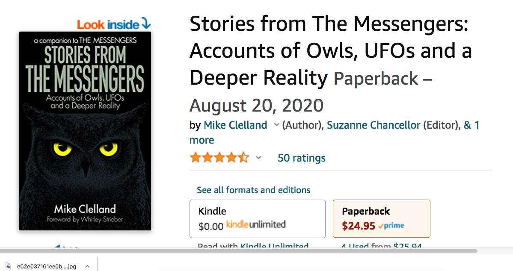Click the prime checkmark badge
This screenshot has width=513, height=271.
391,226
